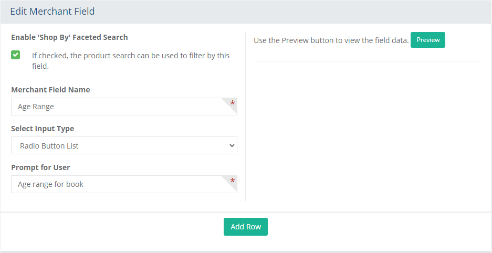Click the chevron arrow on the Radio Button List dropdown
Screen dimensions: 492x253
click(x=232, y=145)
